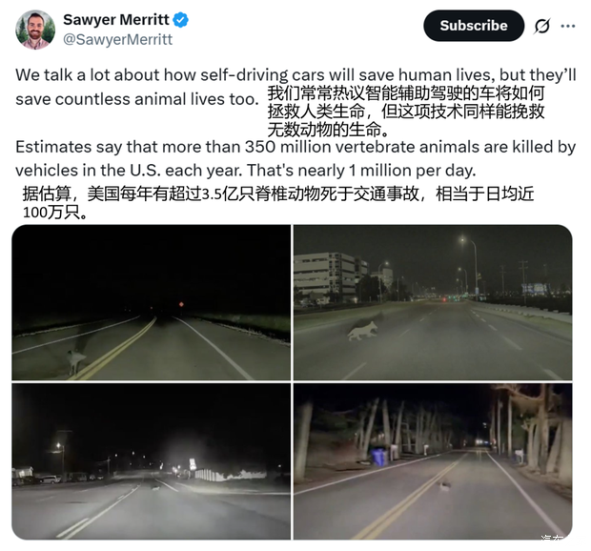
Task: Click the blue trash bins in bottom-right photo
Action: (380, 457)
